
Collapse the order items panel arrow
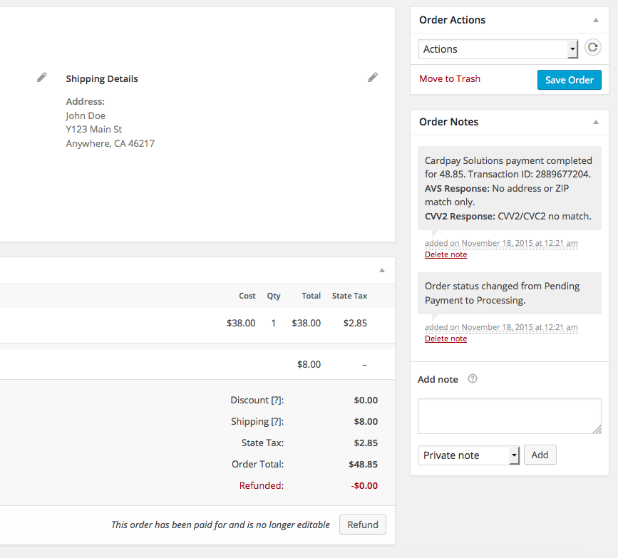382,270
